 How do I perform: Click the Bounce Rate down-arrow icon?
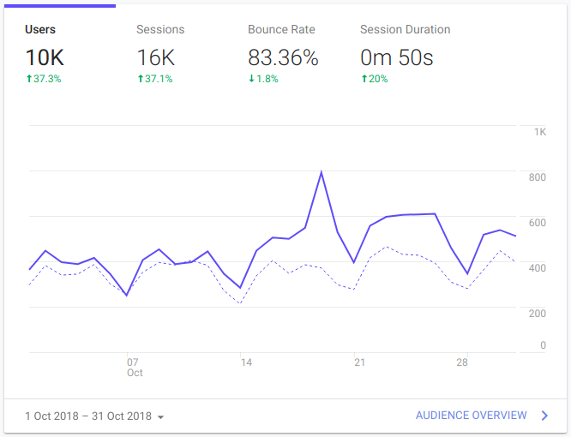[x=251, y=79]
